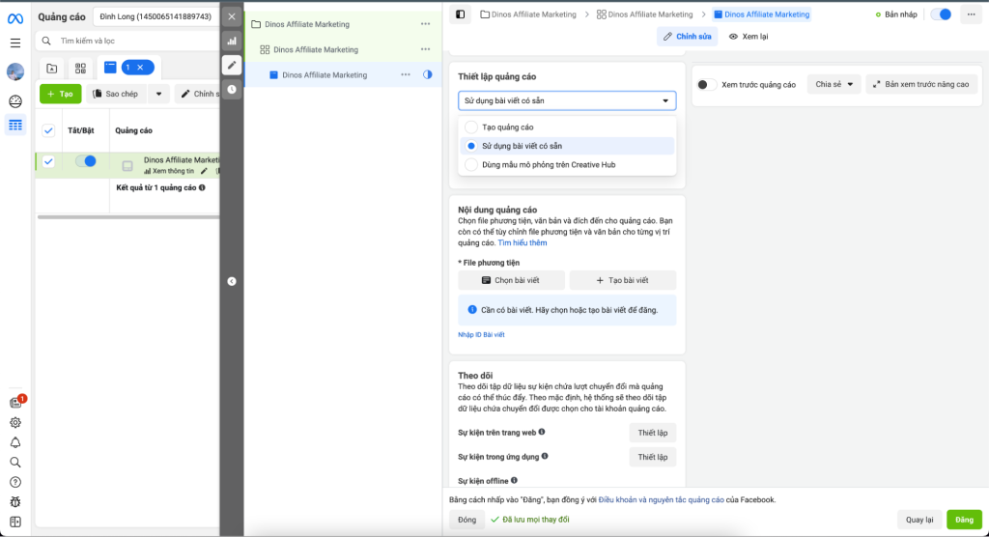Select the selected ads tab with 1 badge
Screen dimensions: 989x537
[x=110, y=68]
